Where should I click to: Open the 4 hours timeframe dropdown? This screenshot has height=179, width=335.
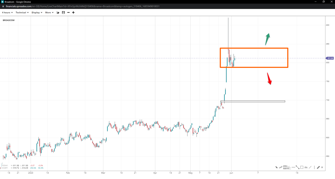pos(7,13)
